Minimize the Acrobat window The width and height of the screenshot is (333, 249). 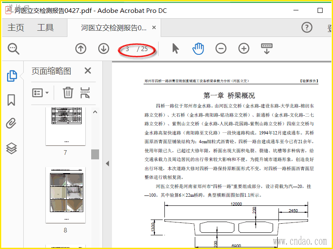pyautogui.click(x=296, y=10)
